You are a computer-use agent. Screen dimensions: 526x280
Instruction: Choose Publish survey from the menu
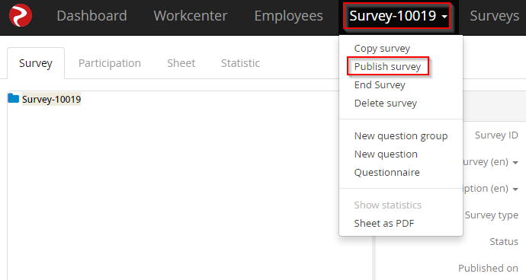387,67
